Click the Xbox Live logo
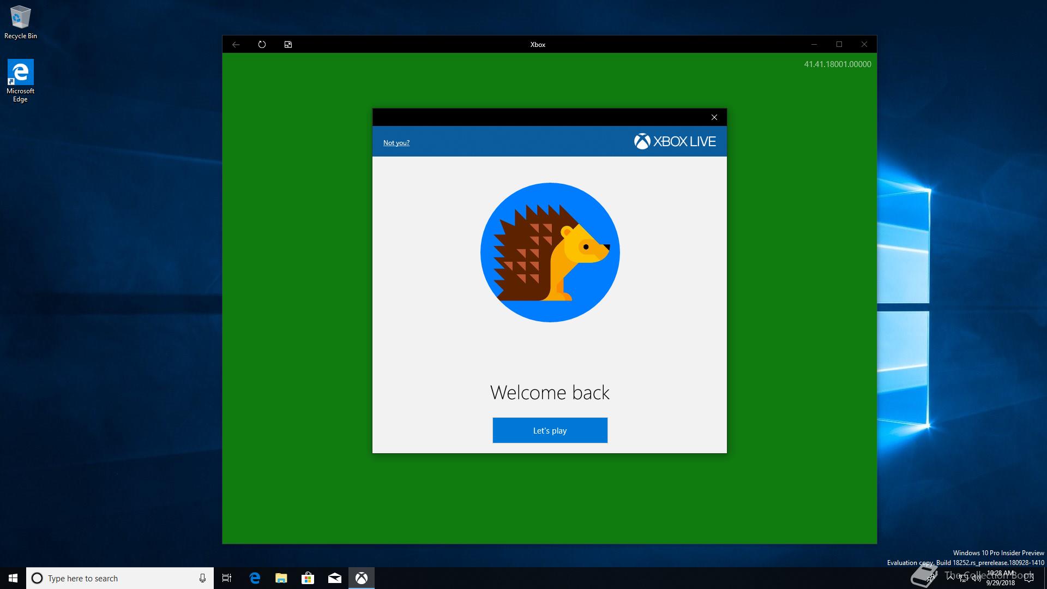The width and height of the screenshot is (1047, 589). pyautogui.click(x=675, y=142)
